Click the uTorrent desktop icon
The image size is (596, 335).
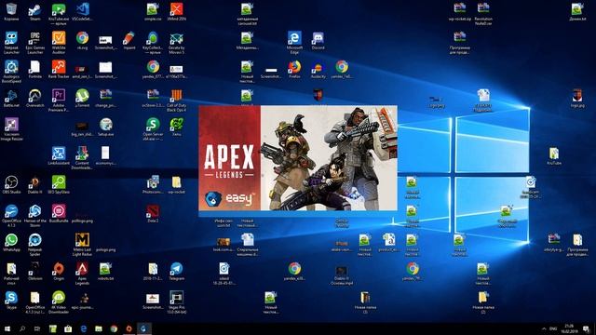click(82, 98)
